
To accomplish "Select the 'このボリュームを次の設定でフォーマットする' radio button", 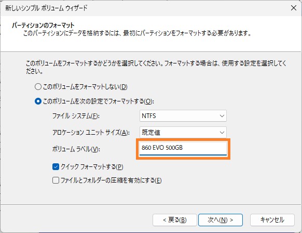I will point(38,101).
